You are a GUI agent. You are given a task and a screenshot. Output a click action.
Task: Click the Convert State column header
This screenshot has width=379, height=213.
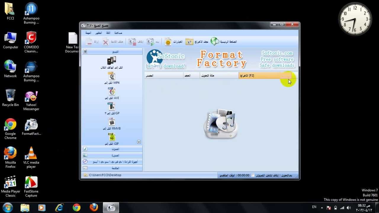[x=219, y=75]
